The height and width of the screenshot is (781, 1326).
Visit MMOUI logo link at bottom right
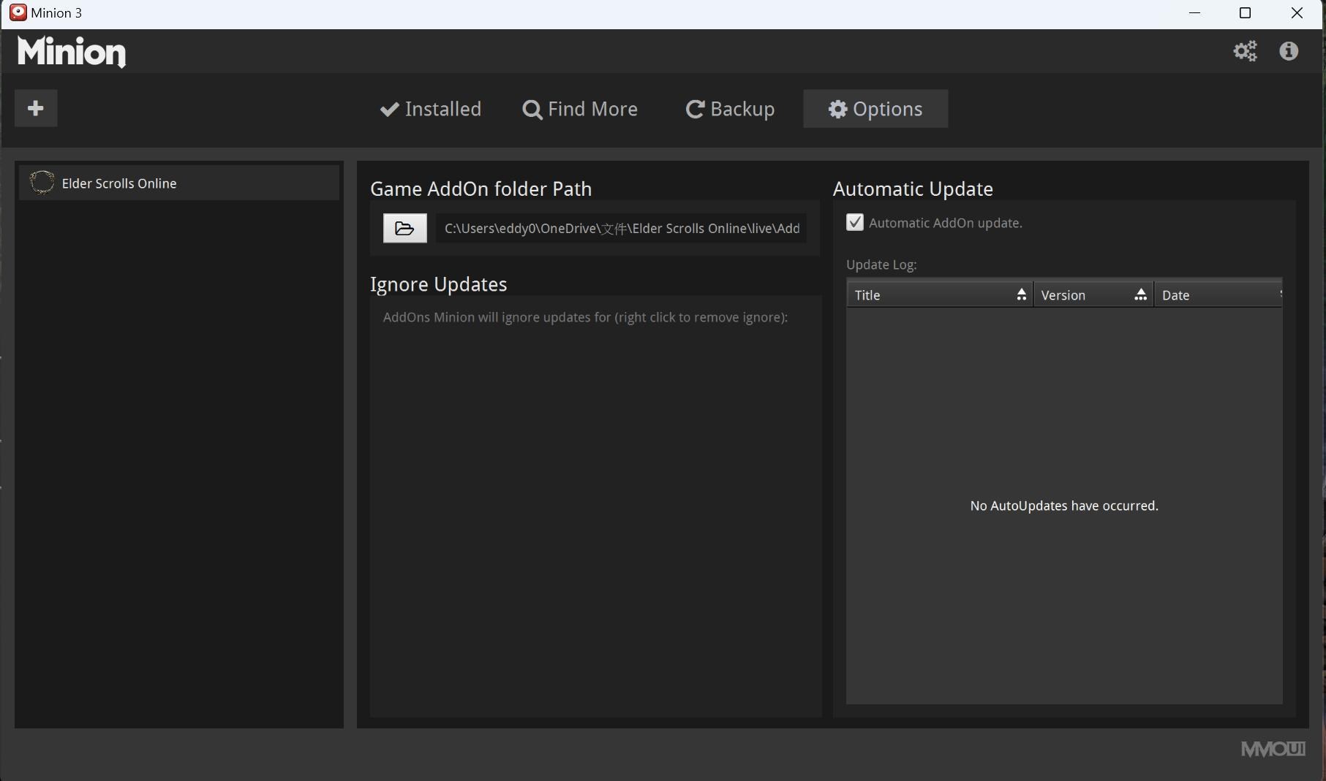[1273, 749]
